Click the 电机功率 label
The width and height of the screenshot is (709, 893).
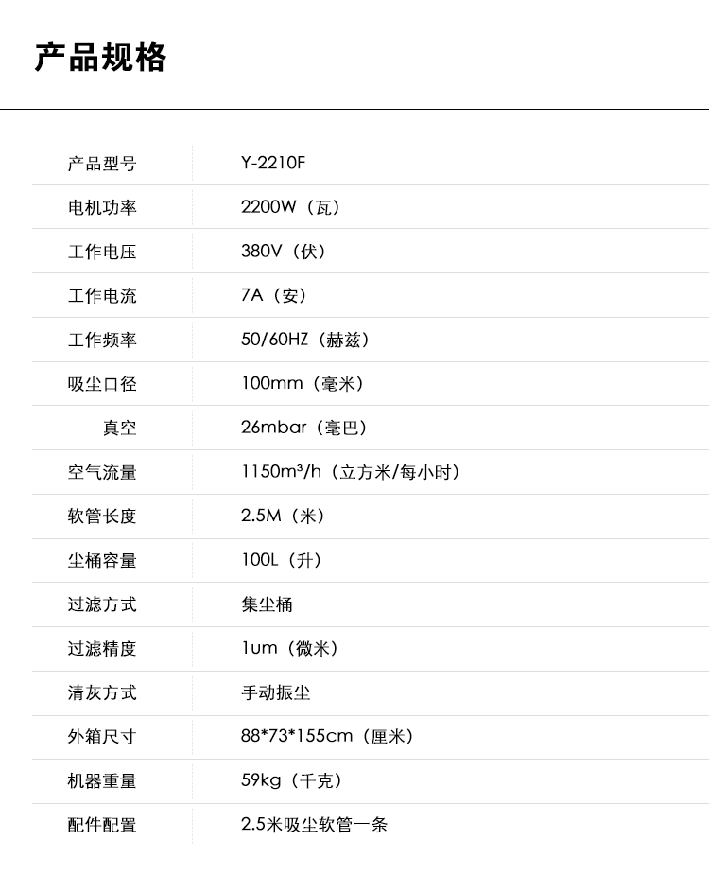[102, 207]
